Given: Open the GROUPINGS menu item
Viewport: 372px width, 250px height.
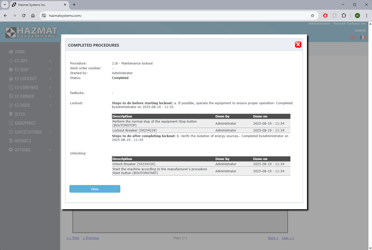Looking at the screenshot, I should (25, 123).
